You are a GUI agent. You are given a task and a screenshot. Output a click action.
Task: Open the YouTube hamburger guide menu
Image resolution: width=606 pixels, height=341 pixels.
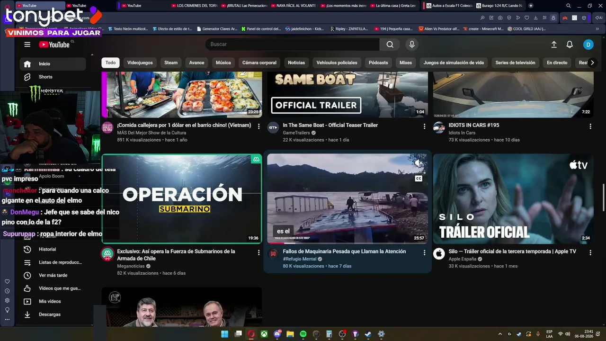click(27, 45)
